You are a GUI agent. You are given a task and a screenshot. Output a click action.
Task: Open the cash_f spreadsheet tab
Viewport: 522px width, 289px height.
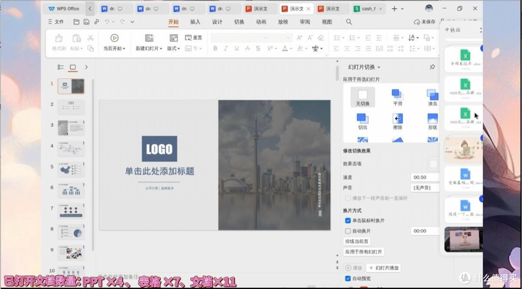pos(368,9)
